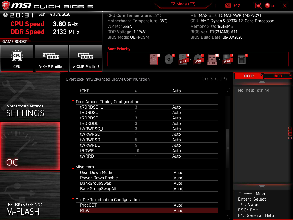Open the RttWr [Auto] dropdown

click(178, 211)
